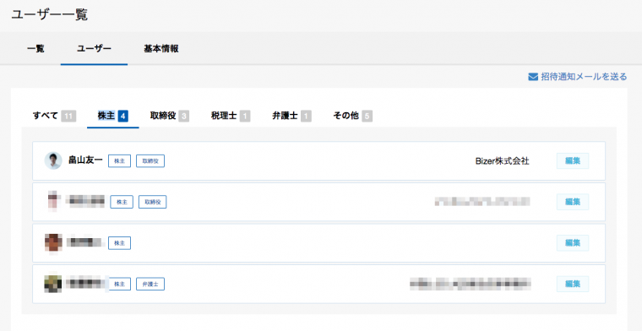Filter list by 取締役
The image size is (642, 331).
(x=170, y=117)
